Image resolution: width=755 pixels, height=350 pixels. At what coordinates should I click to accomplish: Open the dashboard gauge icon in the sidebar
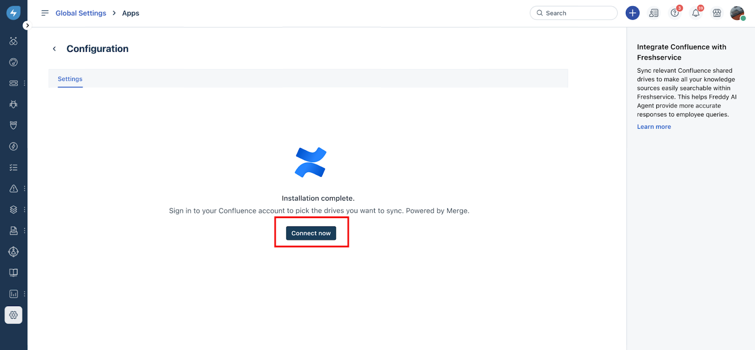pyautogui.click(x=14, y=62)
